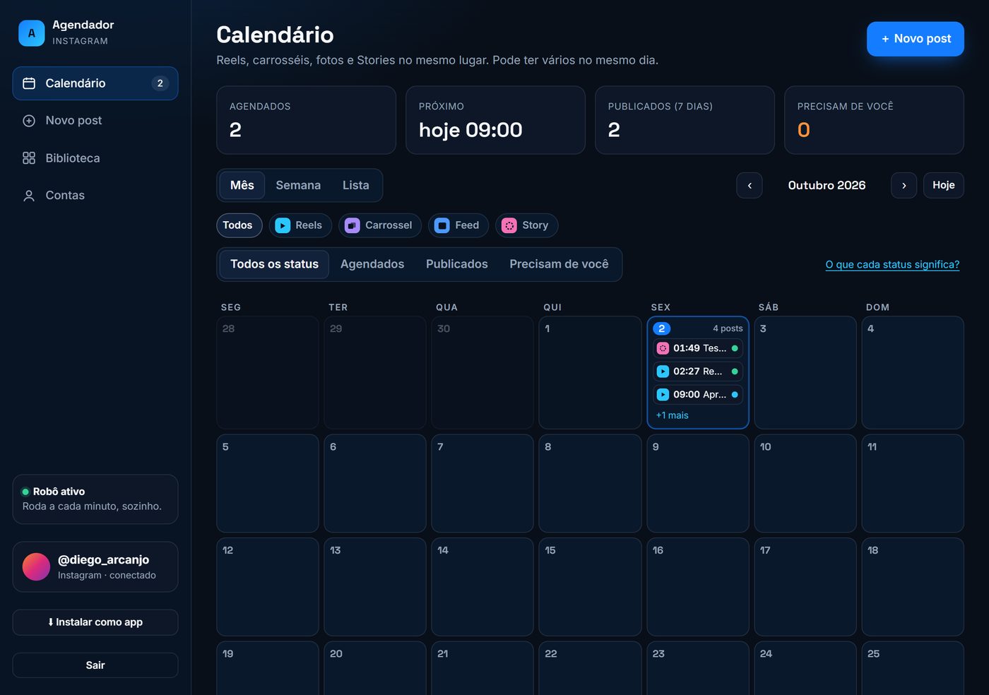Select day 10 on the calendar
This screenshot has width=989, height=695.
click(805, 483)
